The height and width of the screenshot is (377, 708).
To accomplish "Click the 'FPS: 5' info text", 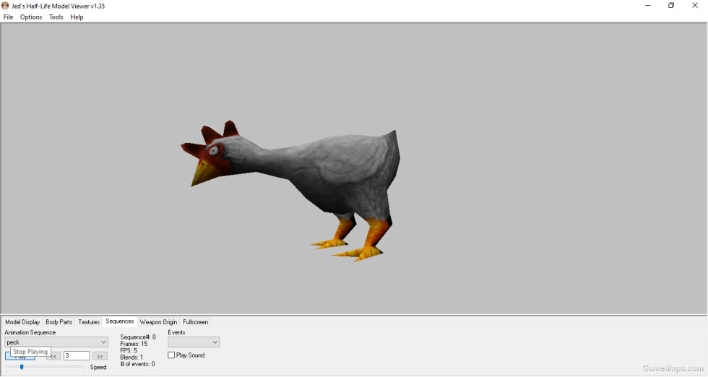I will point(129,350).
